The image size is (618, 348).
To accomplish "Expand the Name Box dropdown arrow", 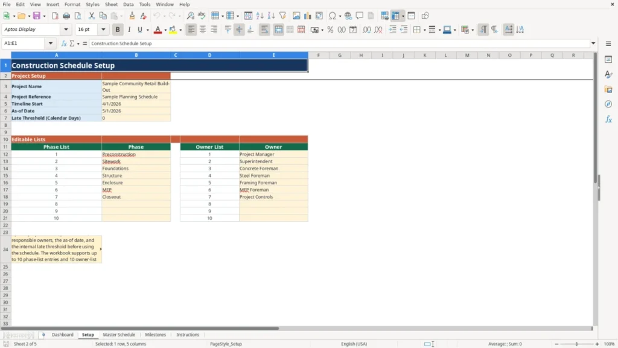I will 51,43.
